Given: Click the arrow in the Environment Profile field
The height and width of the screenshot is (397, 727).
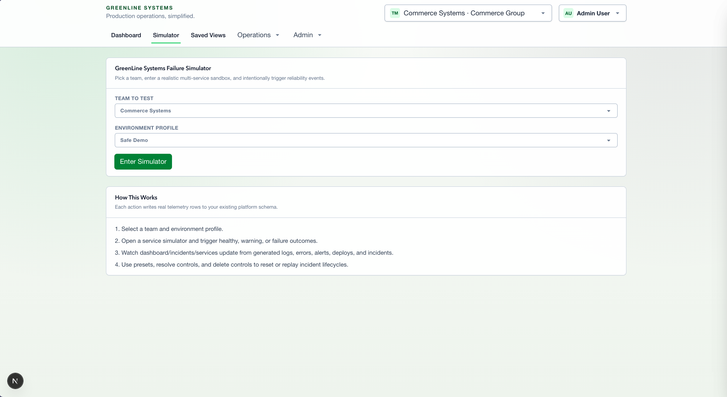Looking at the screenshot, I should click(608, 140).
